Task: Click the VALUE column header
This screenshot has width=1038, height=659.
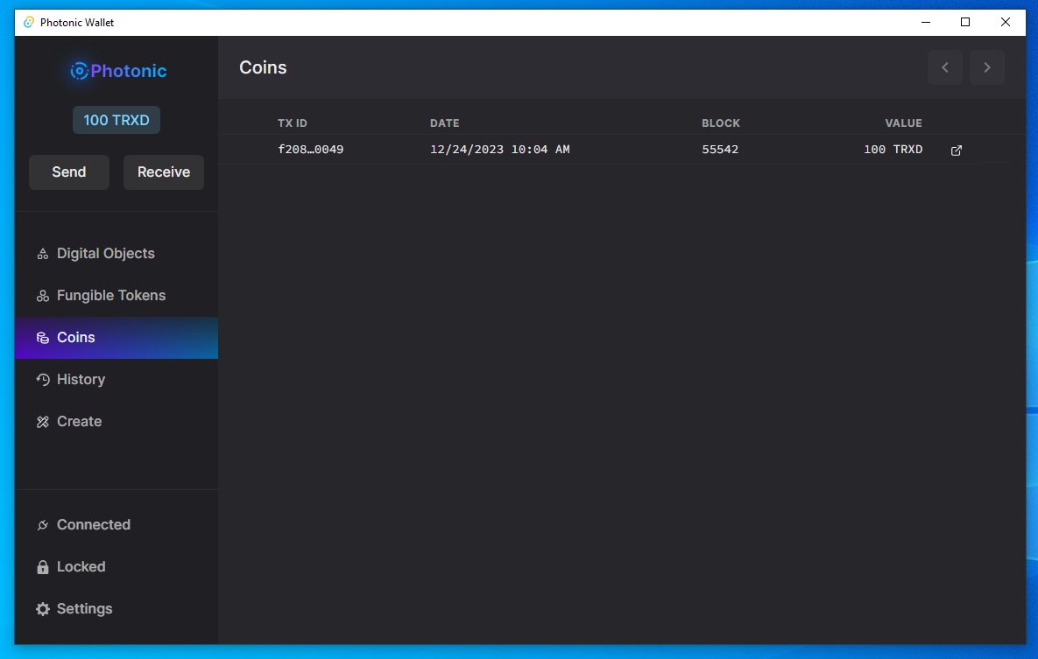Action: (904, 123)
